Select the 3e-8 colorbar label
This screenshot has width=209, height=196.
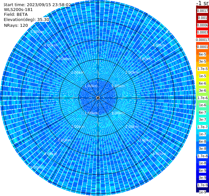coord(203,149)
